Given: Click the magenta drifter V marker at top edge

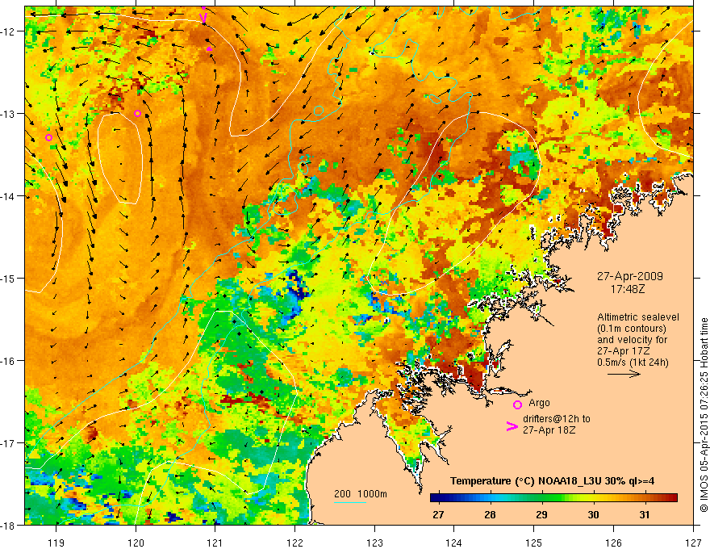Looking at the screenshot, I should point(204,17).
